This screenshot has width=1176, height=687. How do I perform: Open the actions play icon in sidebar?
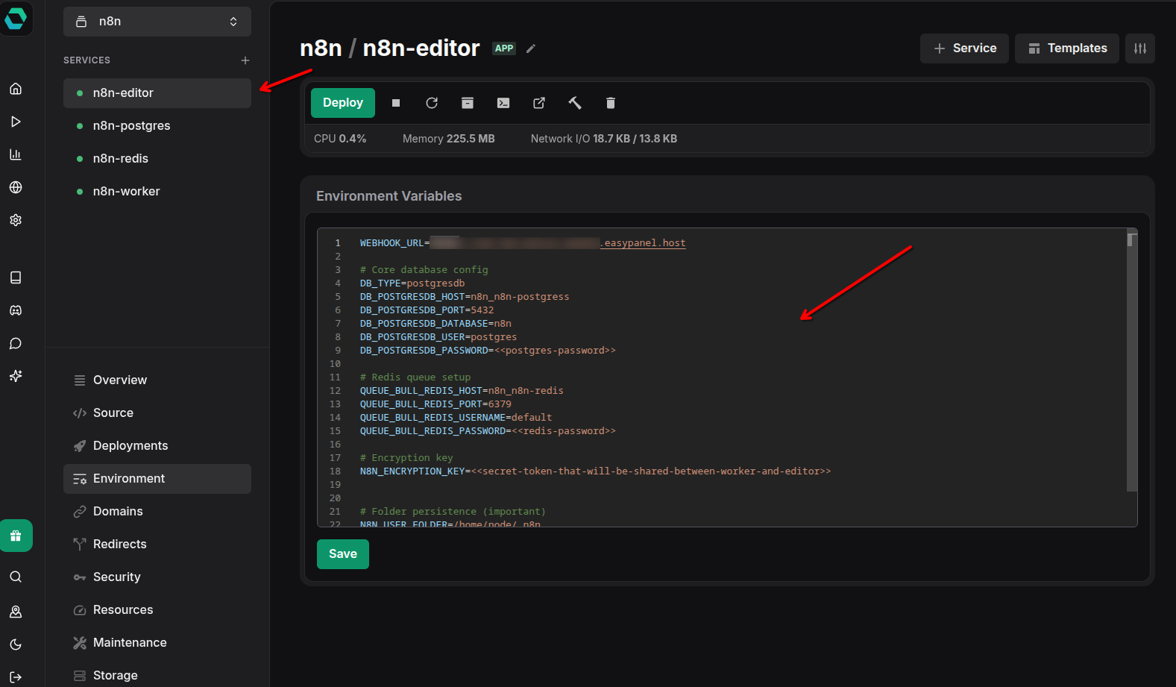(16, 122)
